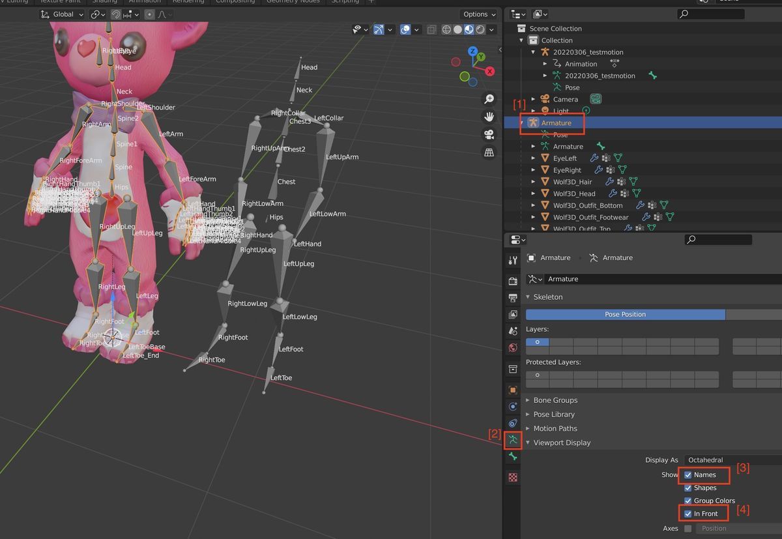Viewport: 782px width, 539px height.
Task: Toggle the Group Colors checkbox
Action: point(688,501)
